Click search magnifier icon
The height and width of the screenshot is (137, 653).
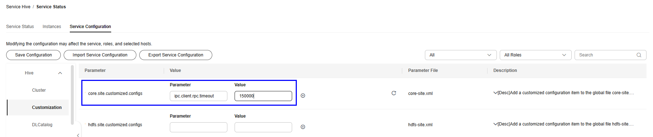(x=639, y=55)
